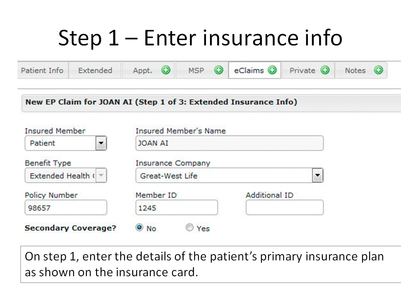Click the empty Additional ID field
The width and height of the screenshot is (401, 300).
(x=284, y=207)
